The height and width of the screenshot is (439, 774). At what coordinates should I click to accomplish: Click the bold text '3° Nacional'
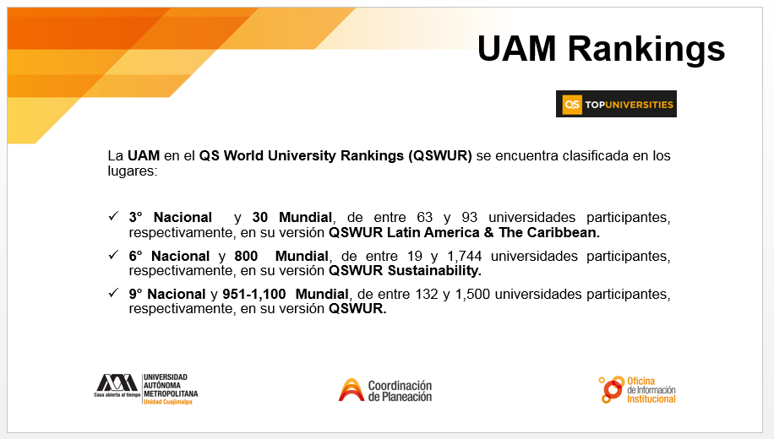(171, 218)
